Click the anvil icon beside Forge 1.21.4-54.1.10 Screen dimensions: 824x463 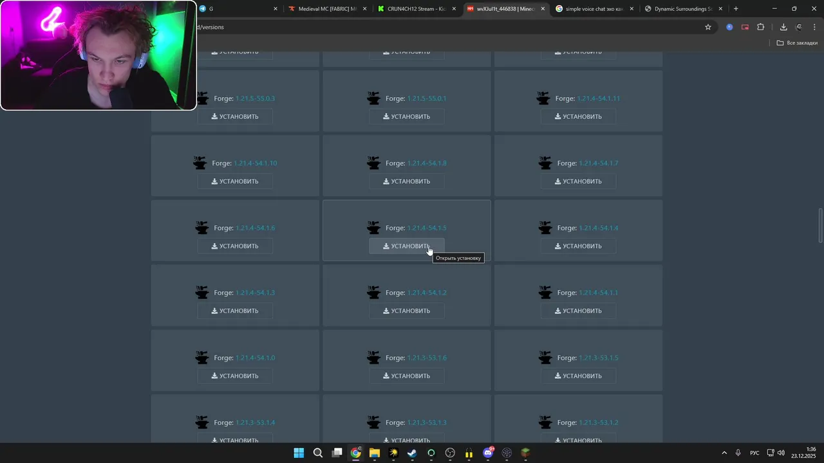click(x=200, y=163)
